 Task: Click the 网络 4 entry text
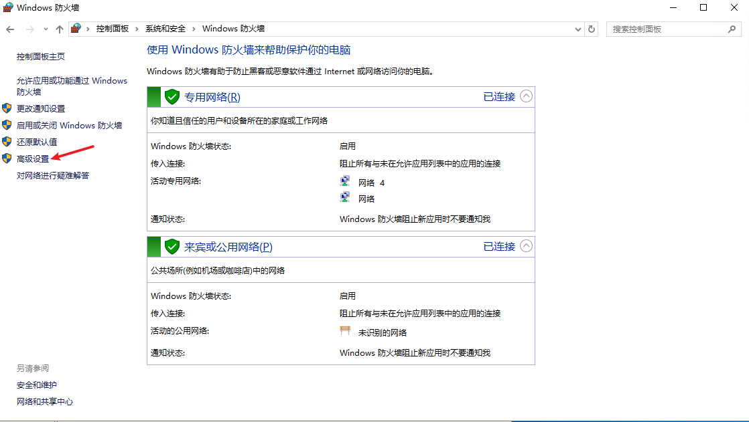[371, 183]
